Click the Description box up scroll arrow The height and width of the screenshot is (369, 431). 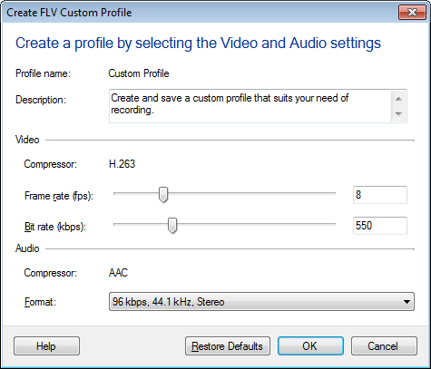tap(398, 99)
